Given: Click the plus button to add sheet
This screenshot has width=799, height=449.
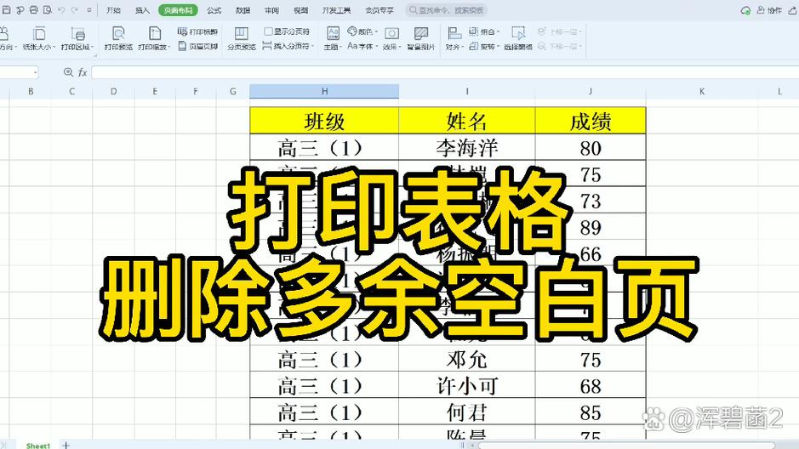Looking at the screenshot, I should coord(66,446).
